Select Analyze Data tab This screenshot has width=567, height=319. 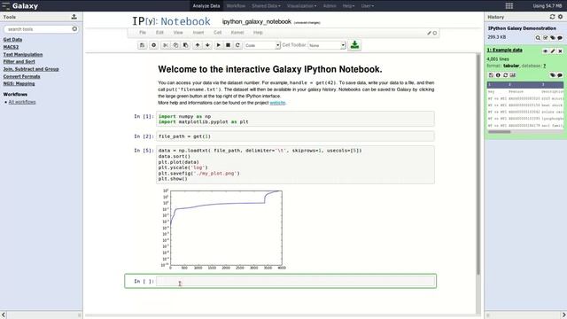[x=206, y=6]
